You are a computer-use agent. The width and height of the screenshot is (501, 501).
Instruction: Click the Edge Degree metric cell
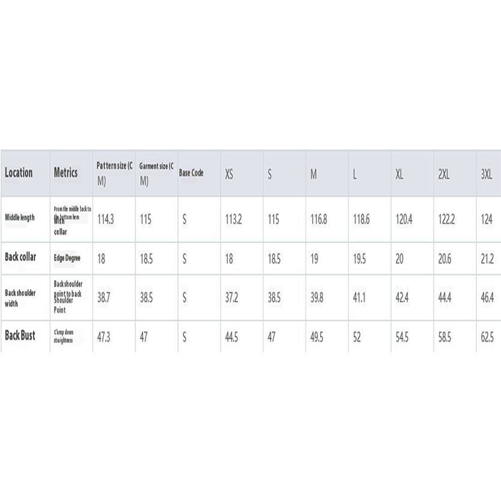click(67, 258)
